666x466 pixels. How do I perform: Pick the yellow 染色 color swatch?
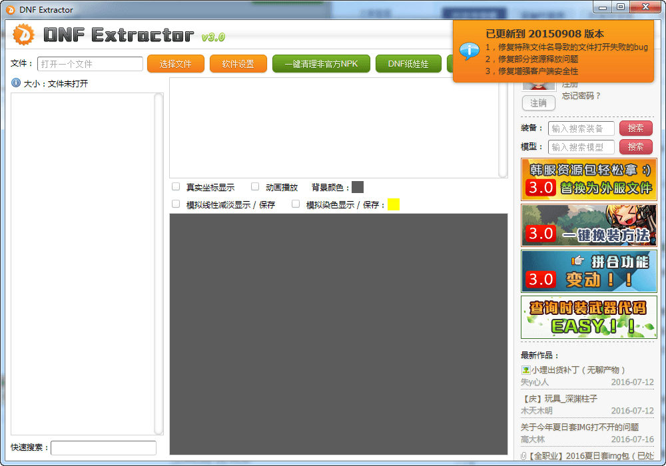[394, 204]
